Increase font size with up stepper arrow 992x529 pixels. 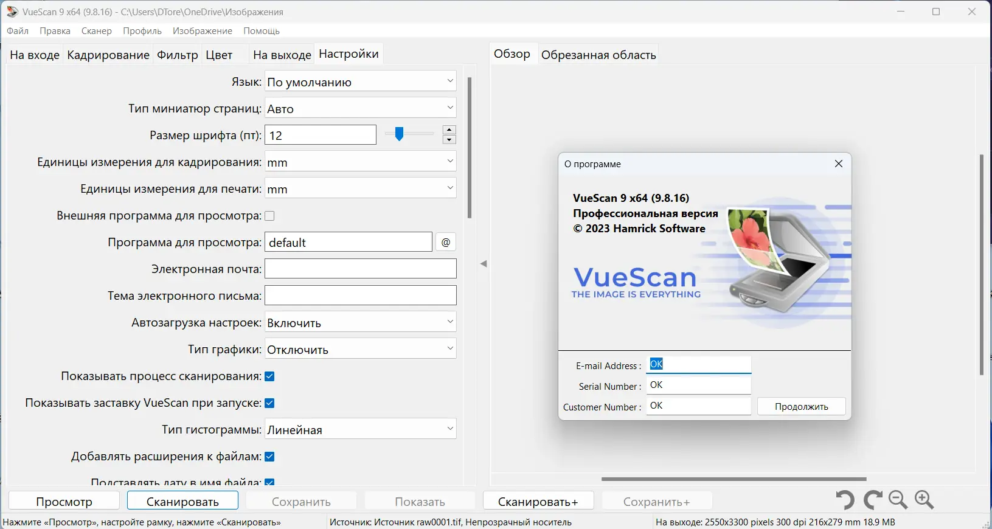(x=449, y=130)
